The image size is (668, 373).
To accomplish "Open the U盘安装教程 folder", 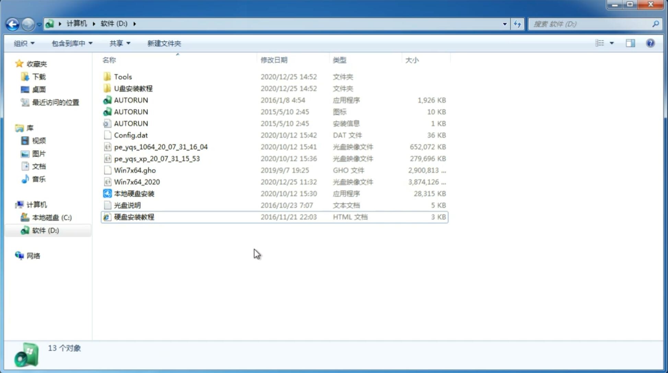I will tap(133, 88).
